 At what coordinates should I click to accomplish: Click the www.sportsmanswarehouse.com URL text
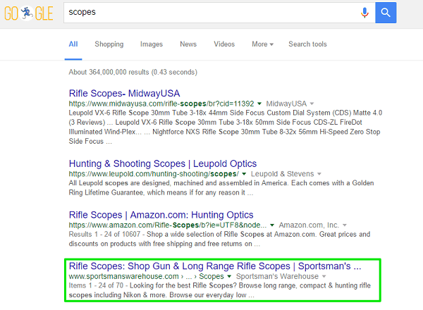click(x=124, y=276)
